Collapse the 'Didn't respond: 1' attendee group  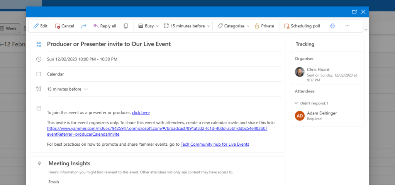click(296, 103)
